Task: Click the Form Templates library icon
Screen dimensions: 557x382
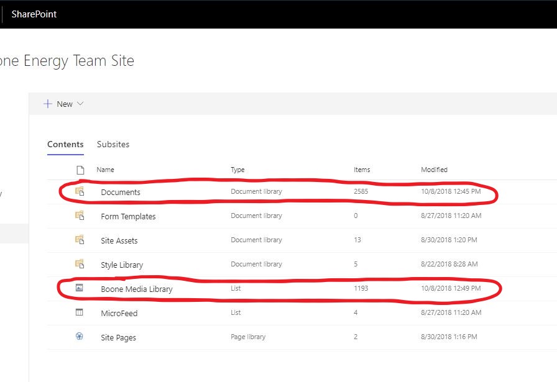Action: 80,216
